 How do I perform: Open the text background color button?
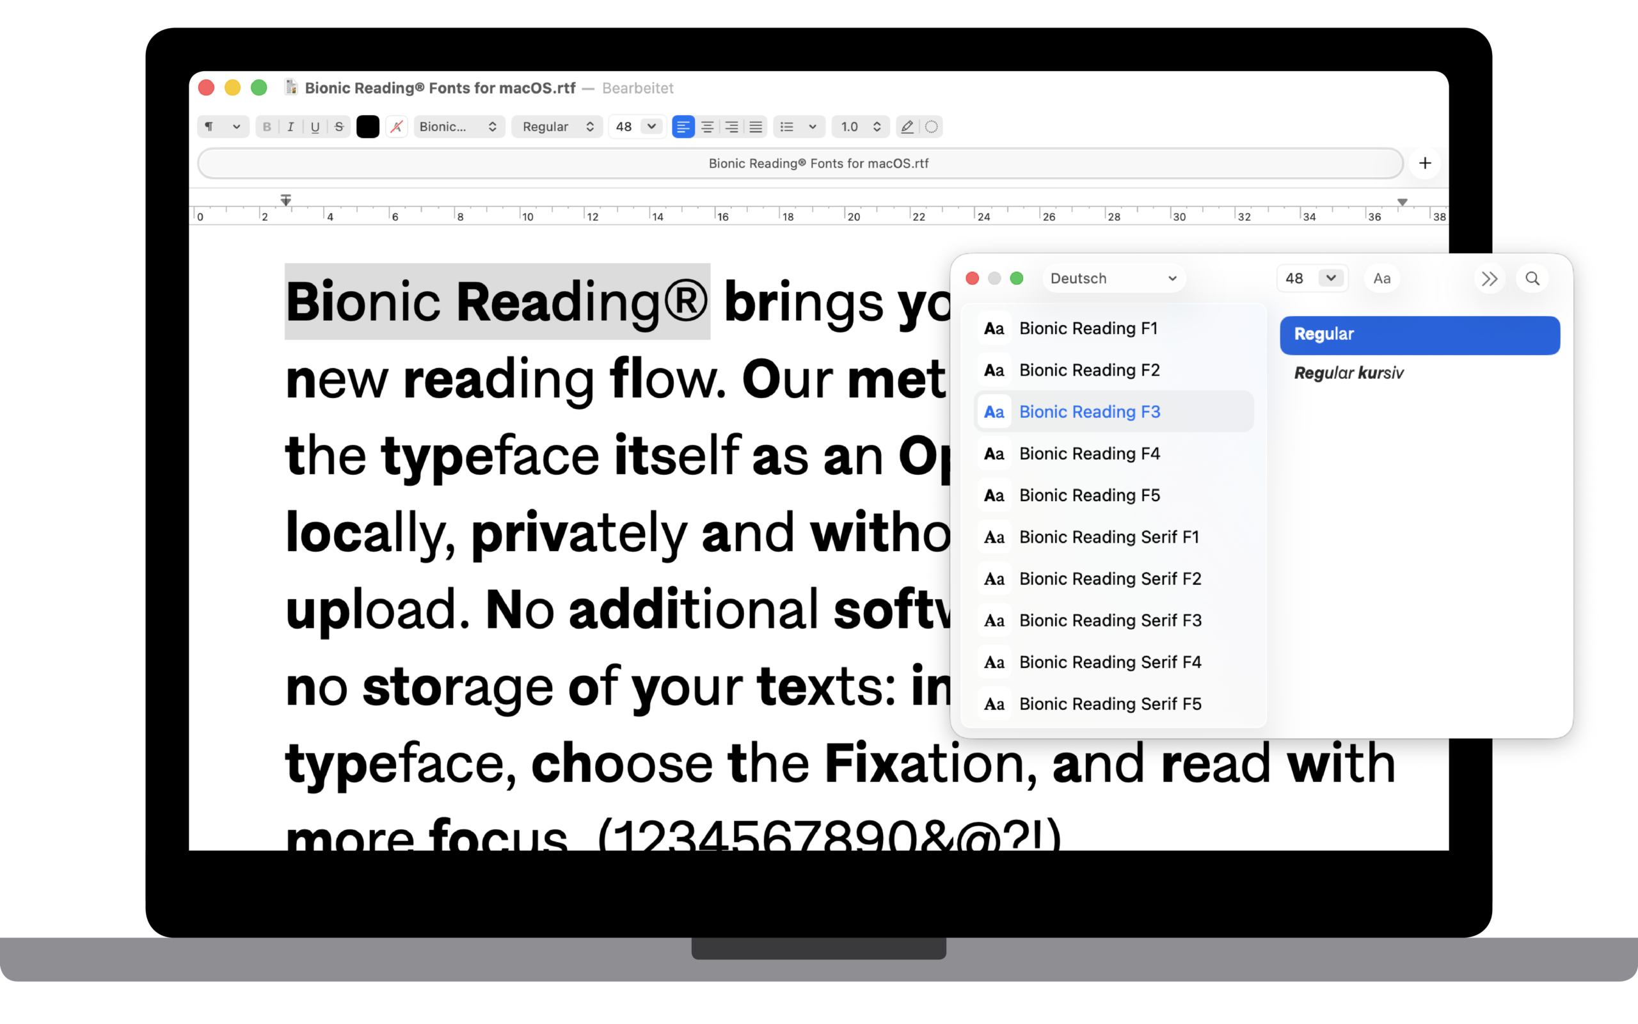[x=397, y=127]
